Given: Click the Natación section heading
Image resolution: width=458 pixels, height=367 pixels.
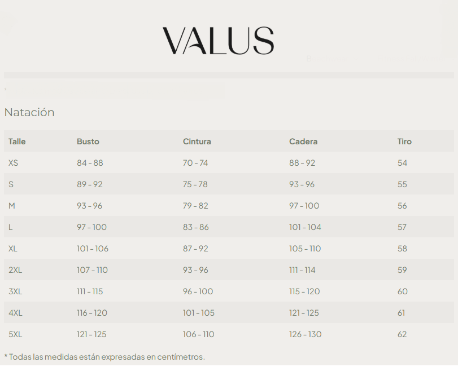Looking at the screenshot, I should pos(29,112).
